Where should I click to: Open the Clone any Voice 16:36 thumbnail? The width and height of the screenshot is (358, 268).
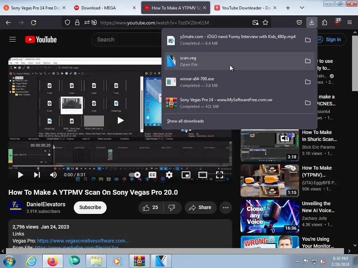coord(270,216)
